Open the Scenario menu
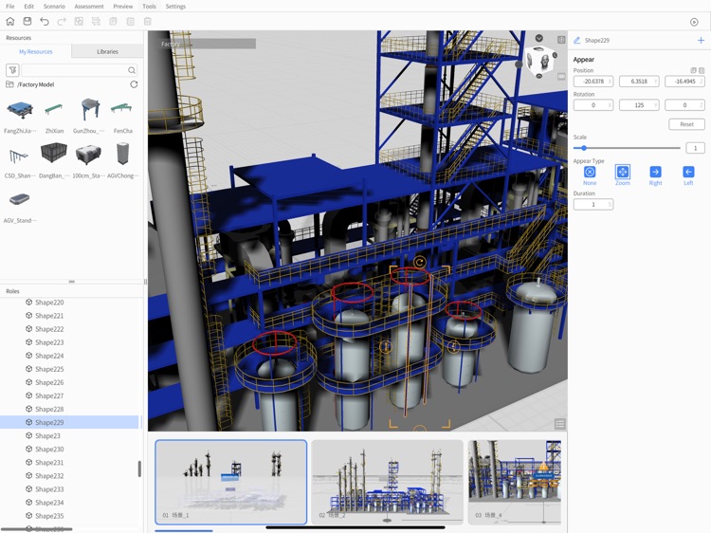This screenshot has width=711, height=533. [x=54, y=7]
